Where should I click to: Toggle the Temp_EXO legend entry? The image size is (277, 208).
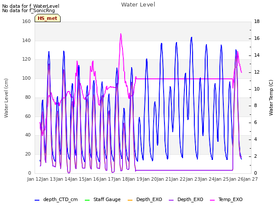(x=226, y=199)
